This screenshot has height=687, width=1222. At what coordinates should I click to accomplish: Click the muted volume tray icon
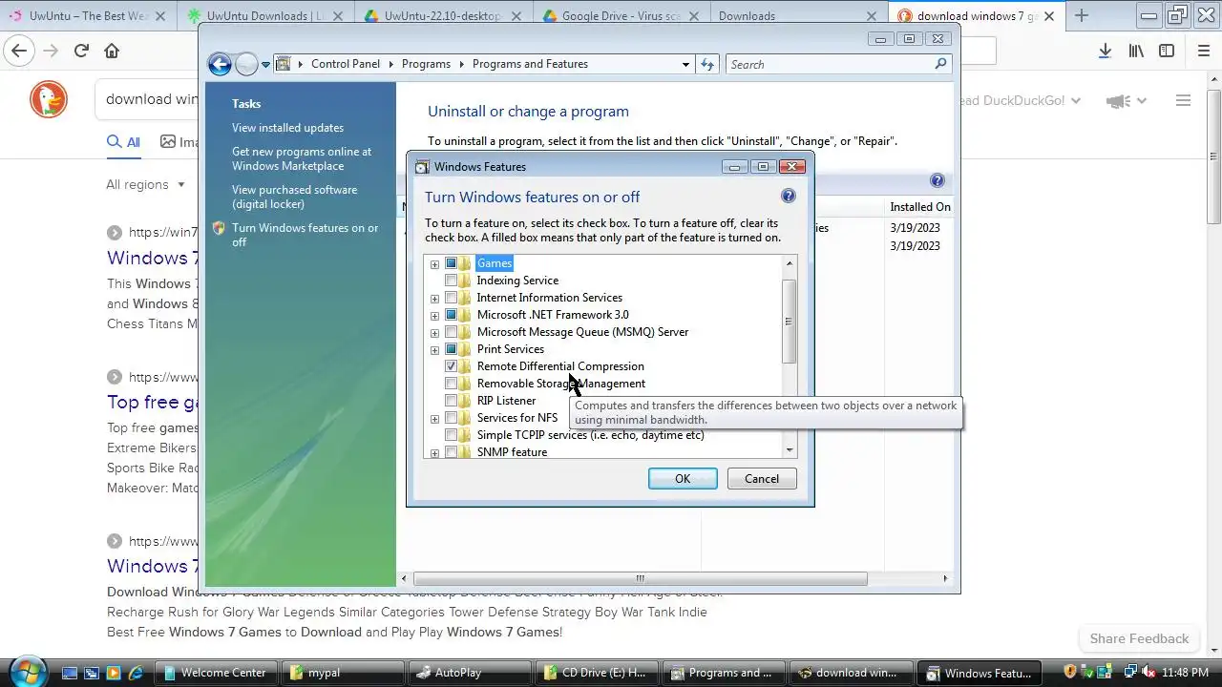pyautogui.click(x=1148, y=672)
